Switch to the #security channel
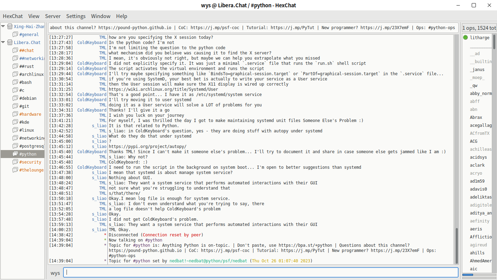 click(30, 162)
